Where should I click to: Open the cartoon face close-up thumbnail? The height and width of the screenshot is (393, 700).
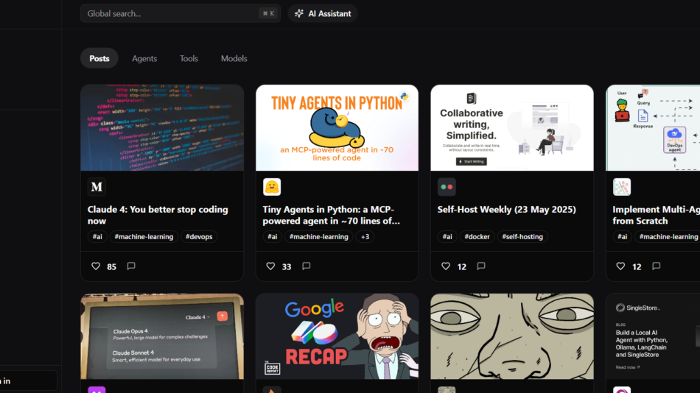point(512,336)
